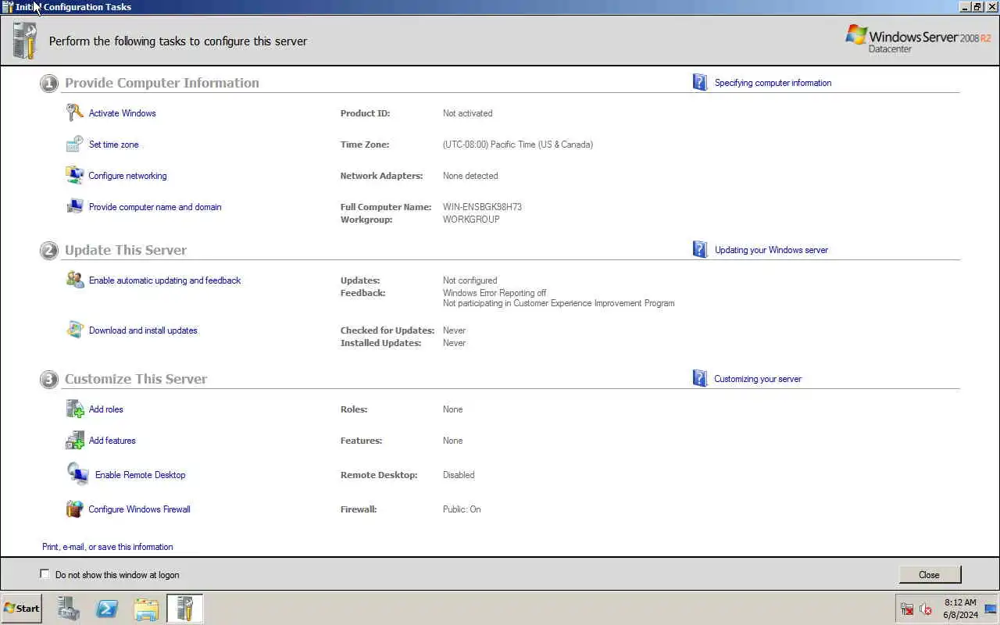Launch Windows PowerShell from the taskbar
1000x625 pixels.
point(107,609)
